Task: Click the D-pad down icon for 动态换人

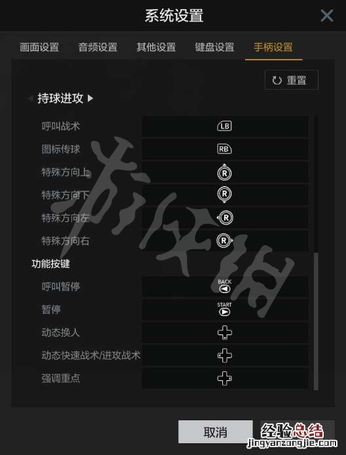Action: coord(225,333)
